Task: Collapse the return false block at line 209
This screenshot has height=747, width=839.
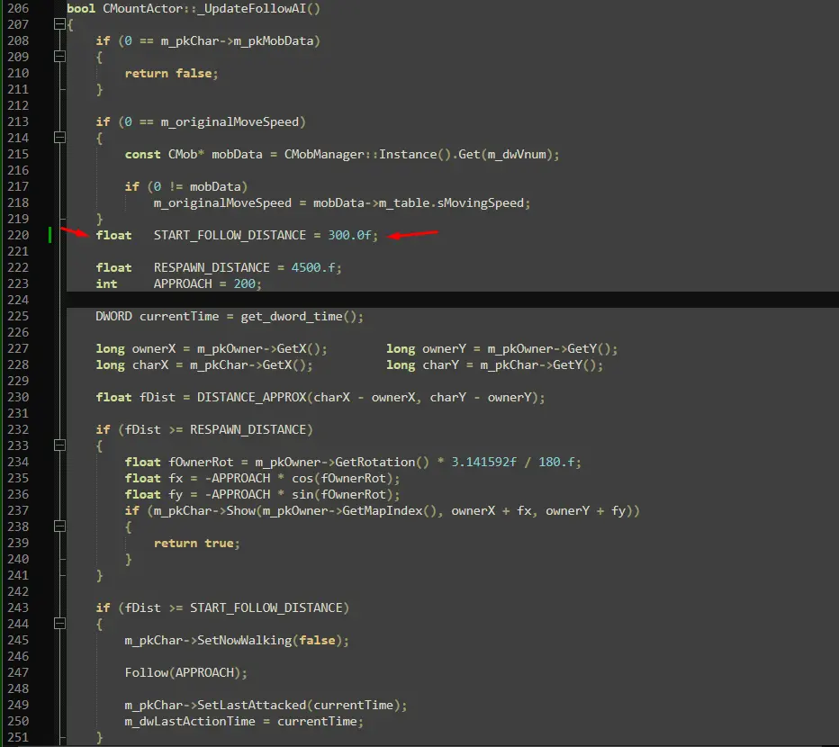Action: (59, 57)
